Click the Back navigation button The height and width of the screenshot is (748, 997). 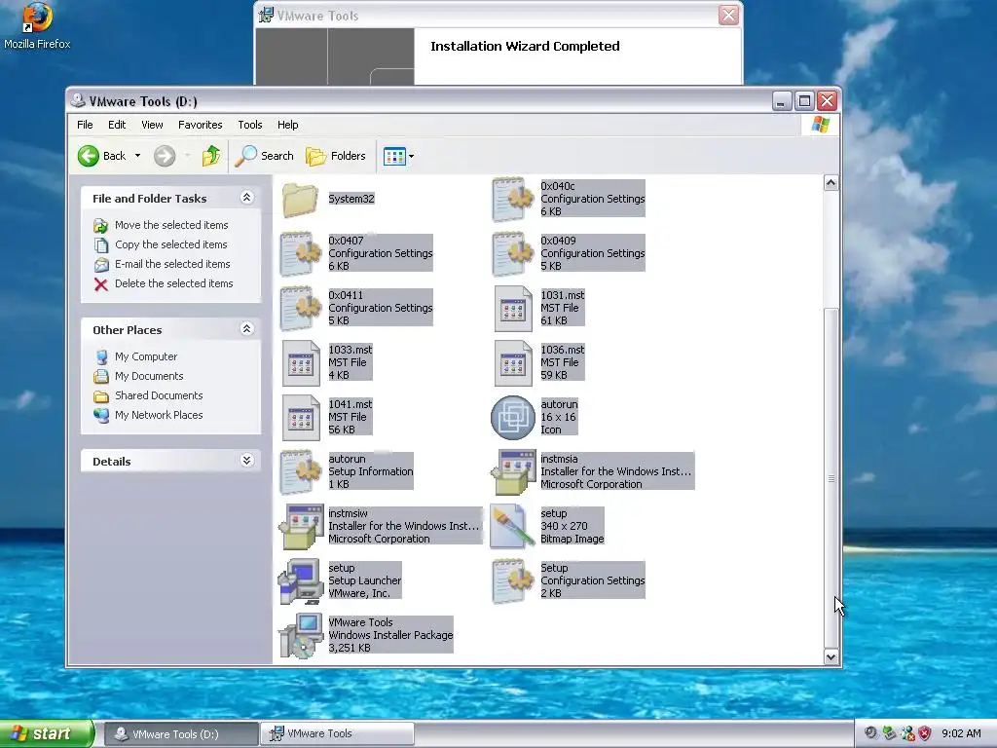pyautogui.click(x=101, y=156)
